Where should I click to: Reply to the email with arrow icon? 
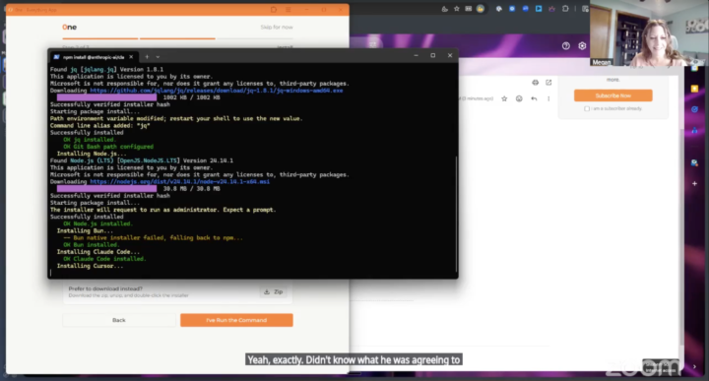534,98
